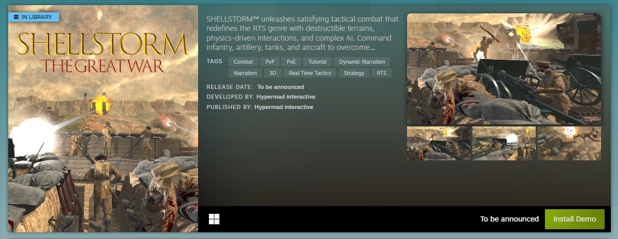The width and height of the screenshot is (618, 239).
Task: Select the third small screenshot thumbnail
Action: [569, 143]
